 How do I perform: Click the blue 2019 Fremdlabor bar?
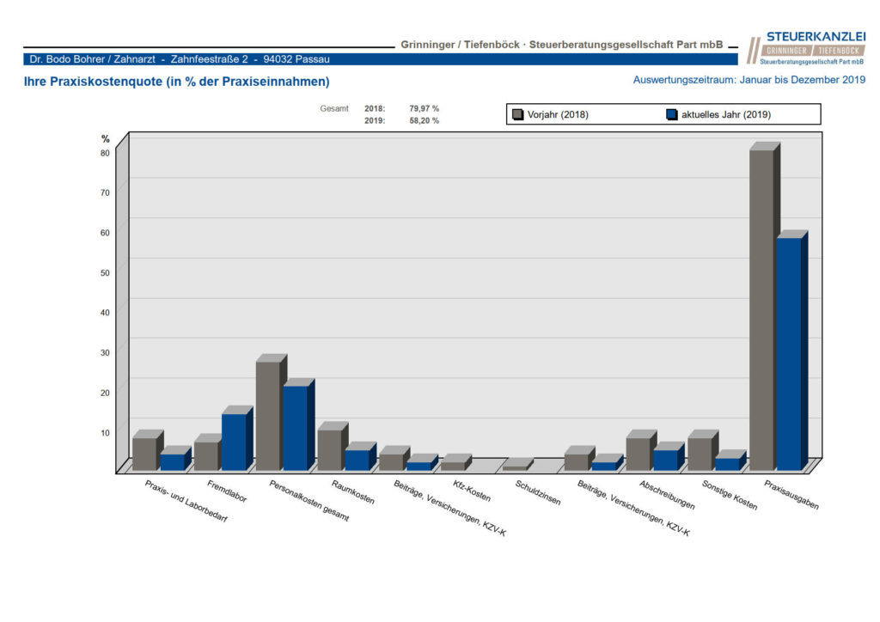(x=234, y=442)
